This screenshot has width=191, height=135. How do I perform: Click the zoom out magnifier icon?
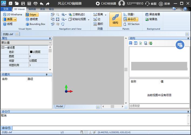pos(63,19)
